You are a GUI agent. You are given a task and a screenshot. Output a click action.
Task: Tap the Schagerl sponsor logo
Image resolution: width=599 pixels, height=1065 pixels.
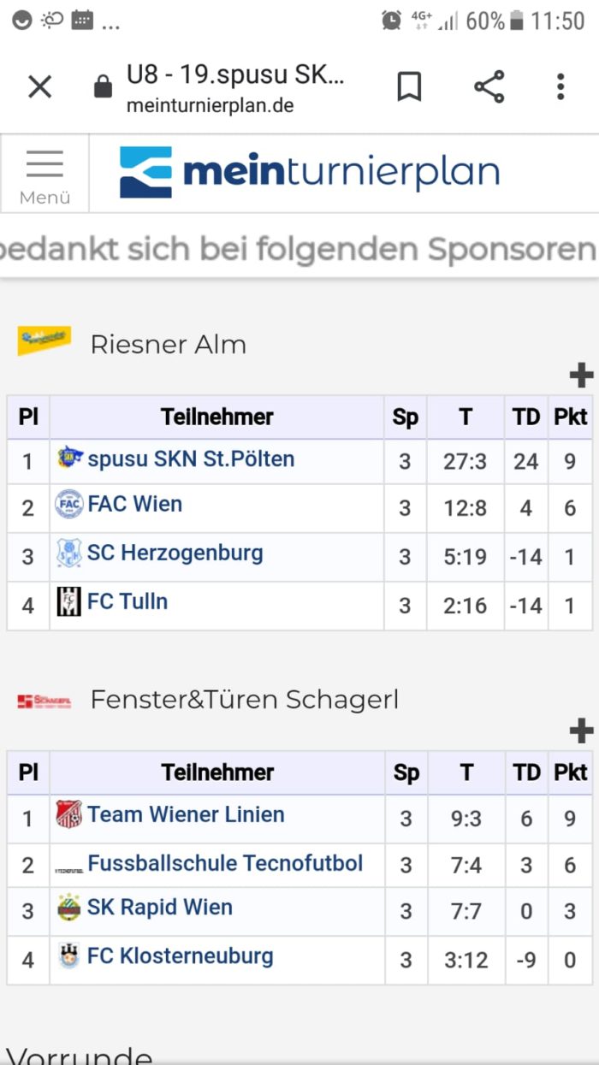[44, 701]
